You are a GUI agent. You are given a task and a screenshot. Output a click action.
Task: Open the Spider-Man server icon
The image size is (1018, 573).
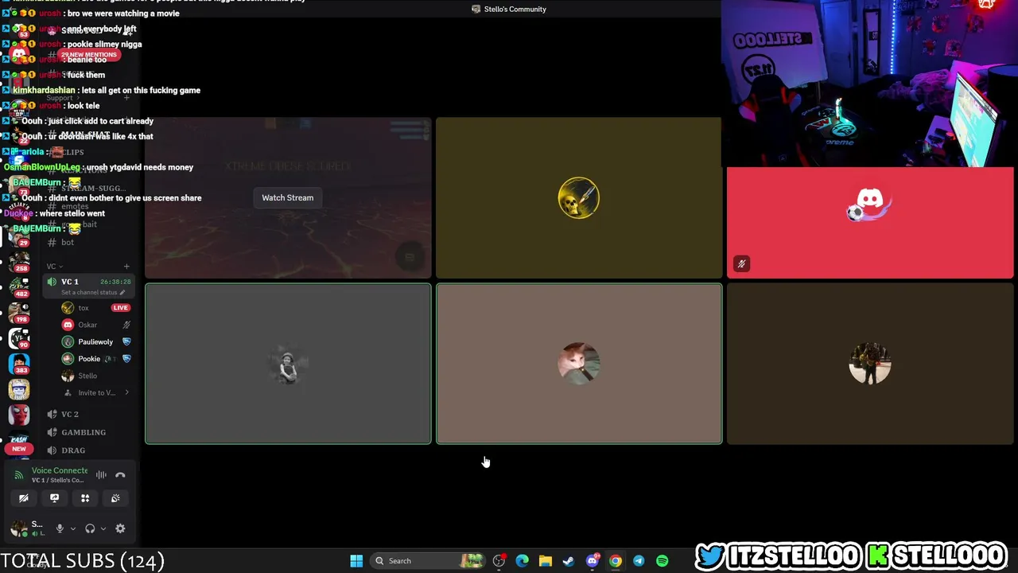(x=19, y=415)
